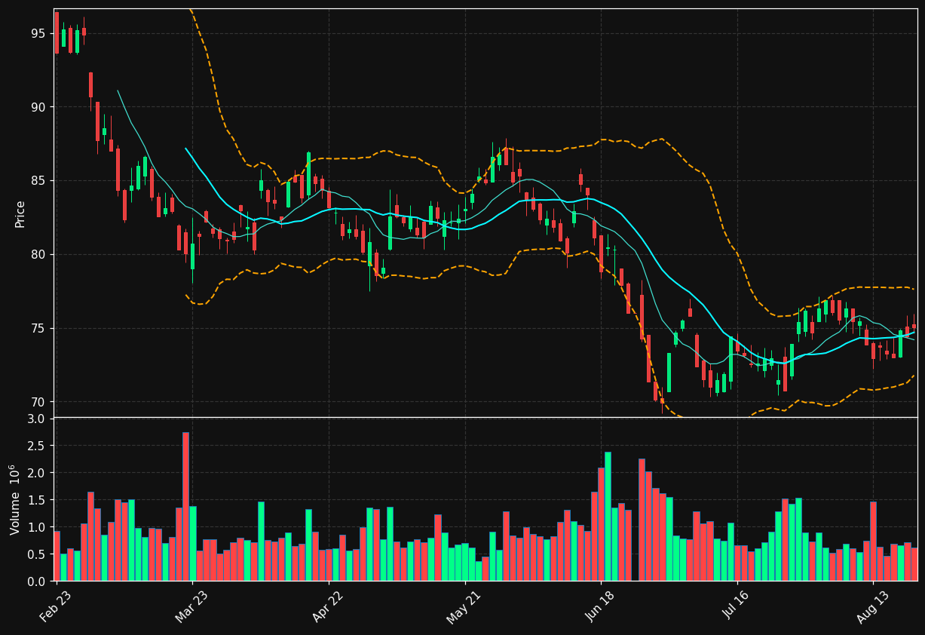The image size is (925, 635).
Task: Click the "Volume 10⁶" y-axis label
Action: [x=16, y=499]
